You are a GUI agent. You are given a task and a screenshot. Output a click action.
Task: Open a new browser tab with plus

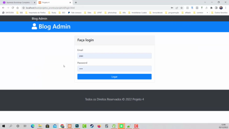[76, 3]
